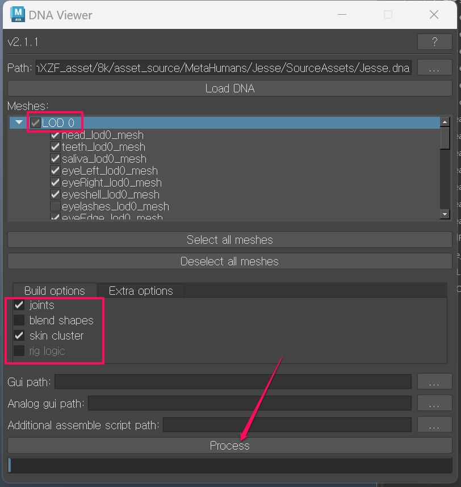Click the browse icon for Gui path
Image resolution: width=461 pixels, height=487 pixels.
click(x=434, y=382)
